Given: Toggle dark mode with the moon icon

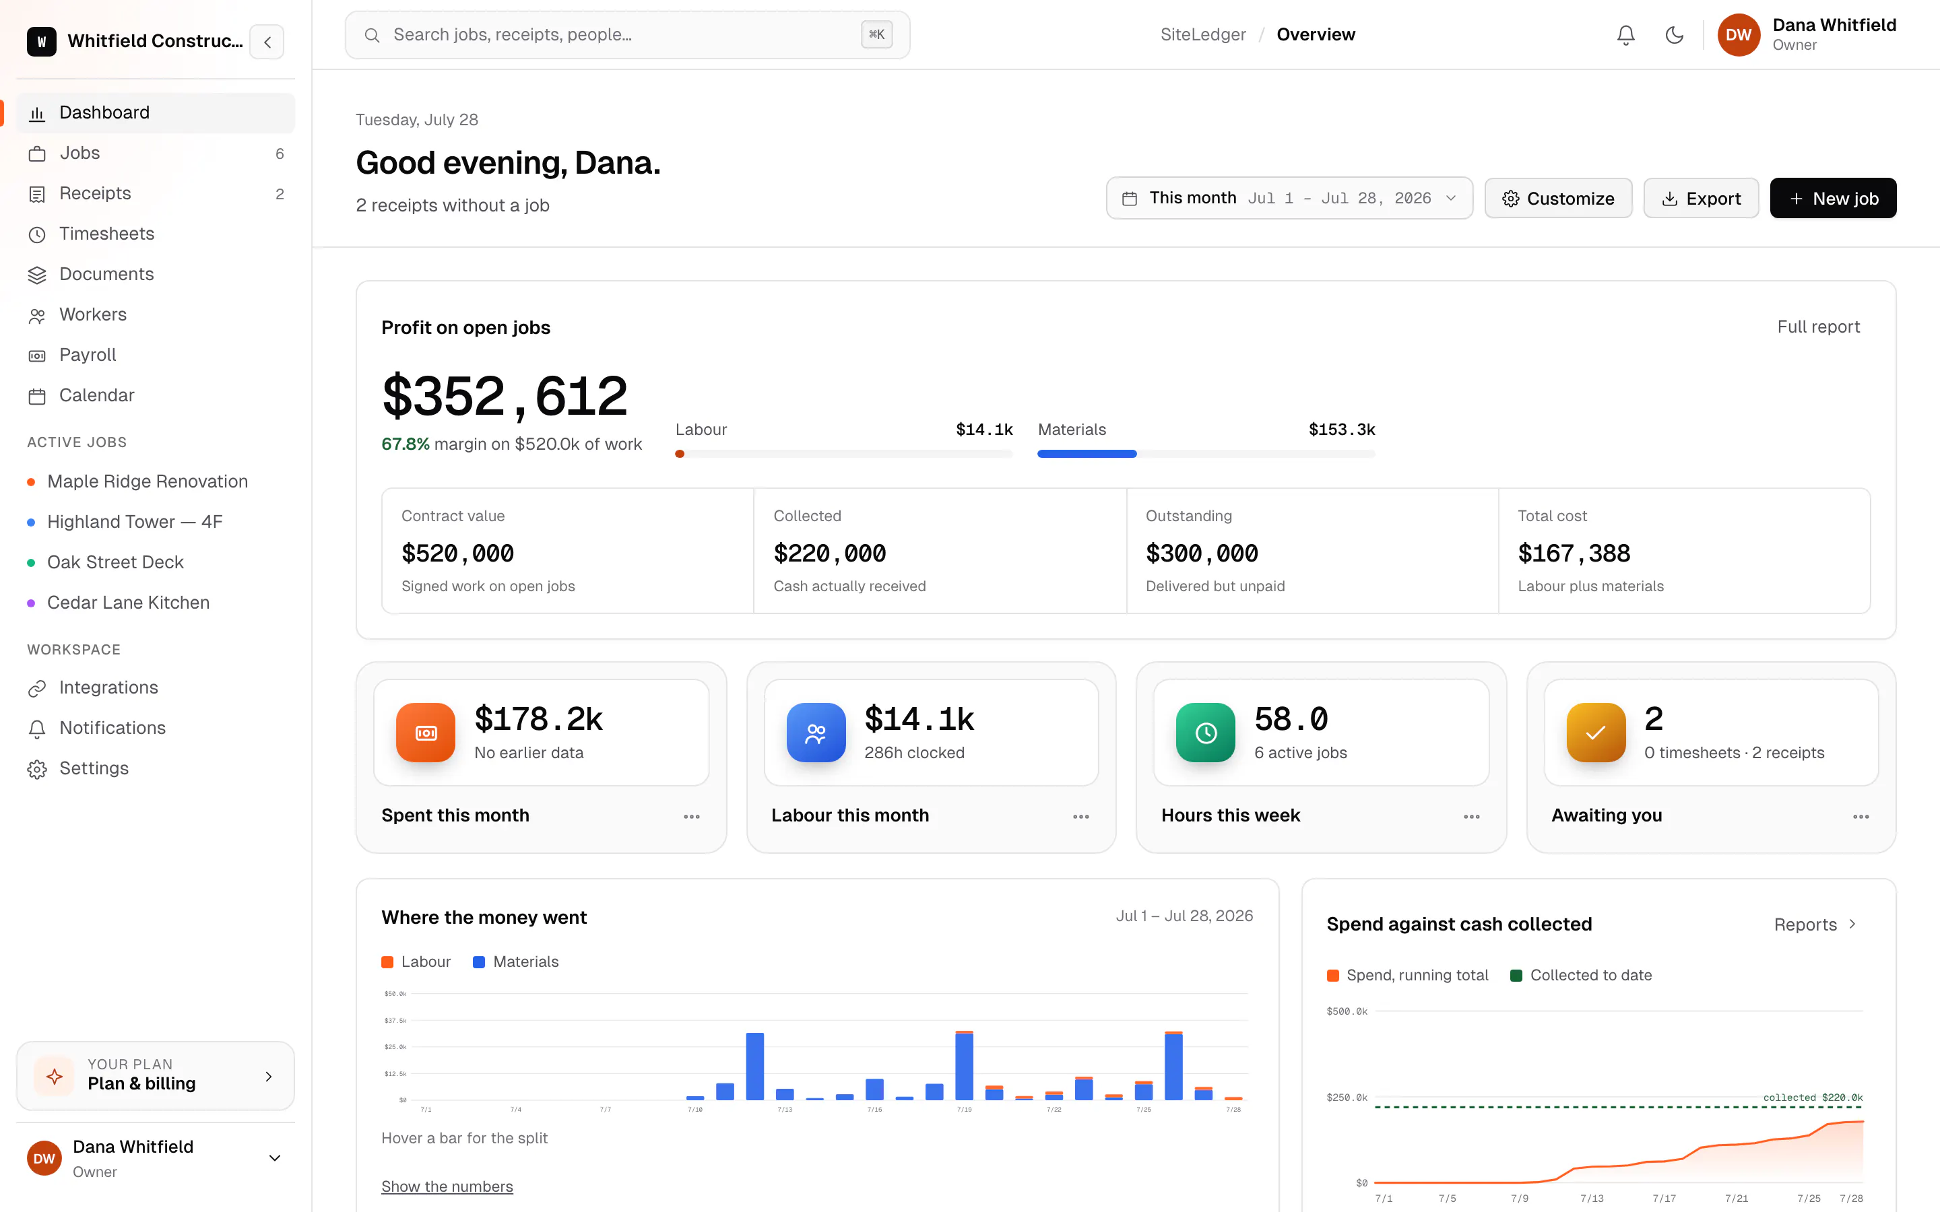Looking at the screenshot, I should coord(1674,35).
